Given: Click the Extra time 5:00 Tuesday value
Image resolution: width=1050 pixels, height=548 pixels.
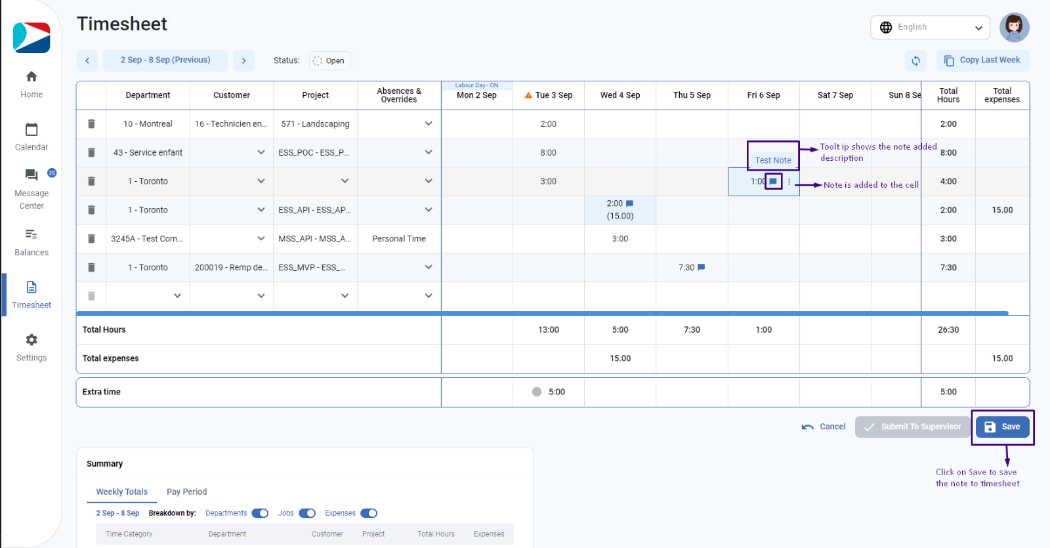Looking at the screenshot, I should 556,392.
